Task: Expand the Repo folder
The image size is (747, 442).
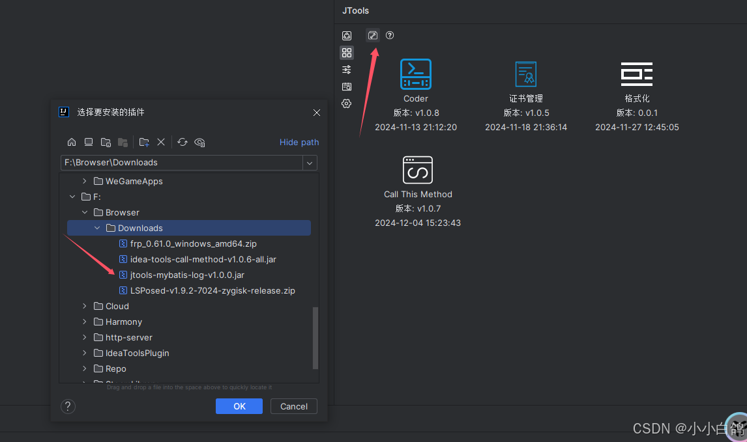Action: [x=84, y=368]
